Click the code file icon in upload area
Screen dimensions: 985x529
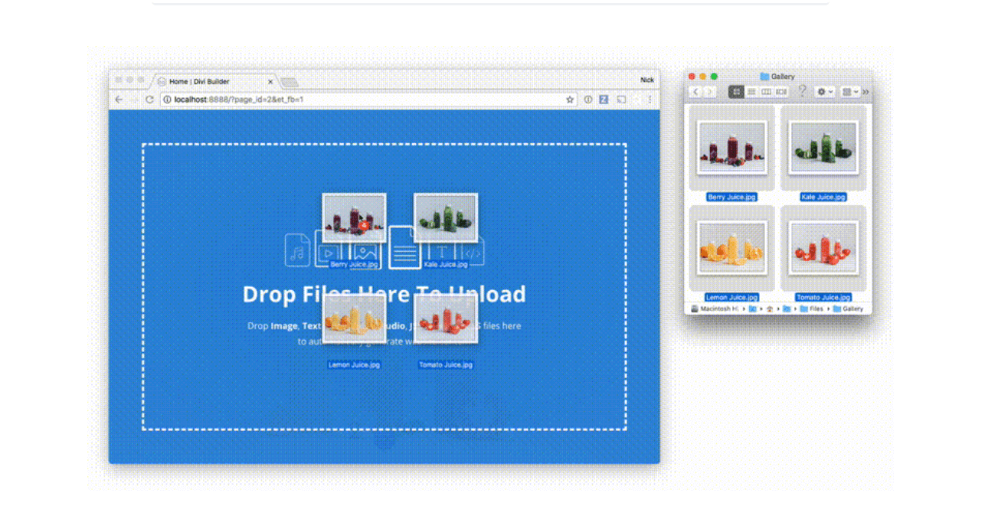[x=473, y=252]
